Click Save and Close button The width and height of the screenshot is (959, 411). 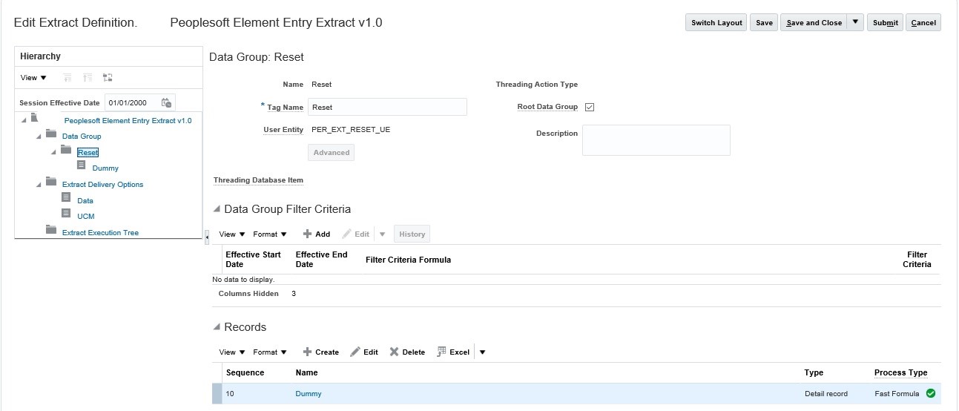pos(814,23)
